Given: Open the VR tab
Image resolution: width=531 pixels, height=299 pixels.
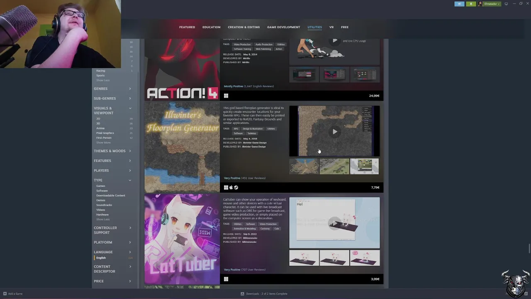Looking at the screenshot, I should [331, 27].
